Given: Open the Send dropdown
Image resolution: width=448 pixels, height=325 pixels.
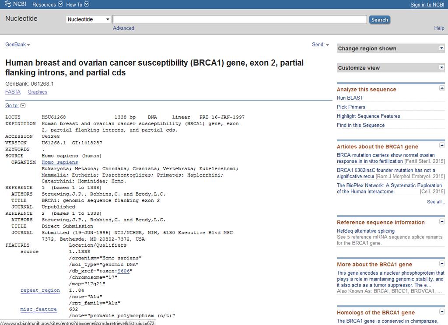Looking at the screenshot, I should (x=320, y=45).
